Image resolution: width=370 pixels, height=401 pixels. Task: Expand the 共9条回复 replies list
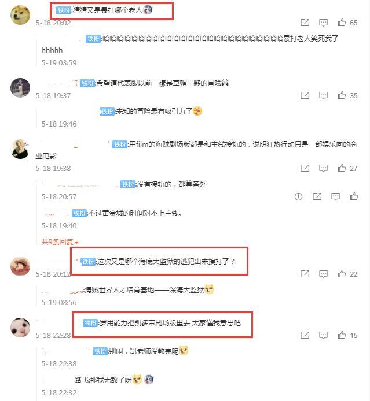60,242
